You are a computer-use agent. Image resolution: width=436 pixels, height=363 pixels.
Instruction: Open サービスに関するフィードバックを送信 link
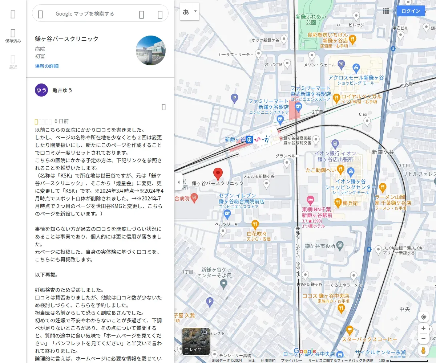340,360
